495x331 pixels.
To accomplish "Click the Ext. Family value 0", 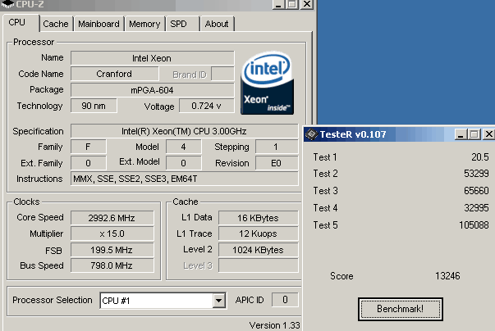I will [89, 163].
